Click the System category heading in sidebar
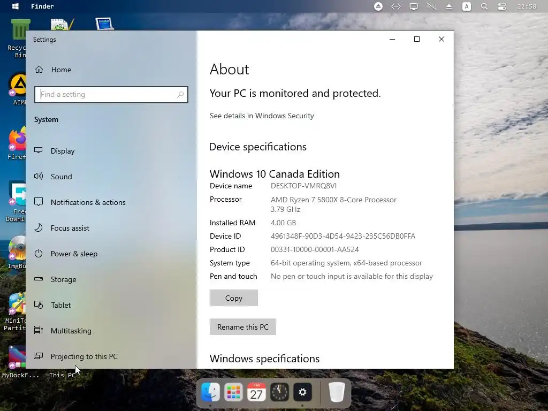 46,119
